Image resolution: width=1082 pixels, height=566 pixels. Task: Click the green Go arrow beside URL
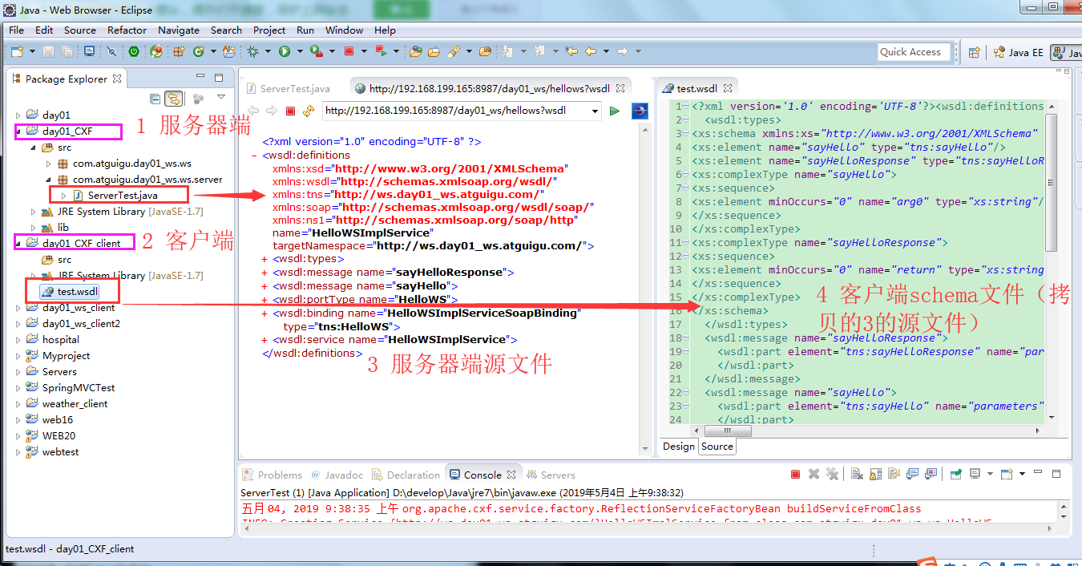pyautogui.click(x=615, y=111)
